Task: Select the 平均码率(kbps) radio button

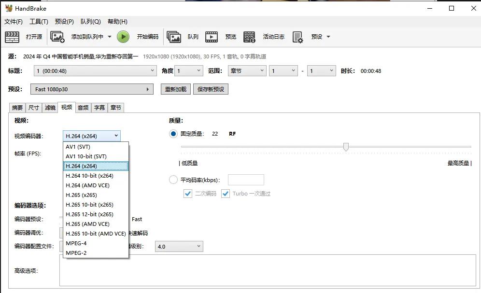Action: click(173, 180)
